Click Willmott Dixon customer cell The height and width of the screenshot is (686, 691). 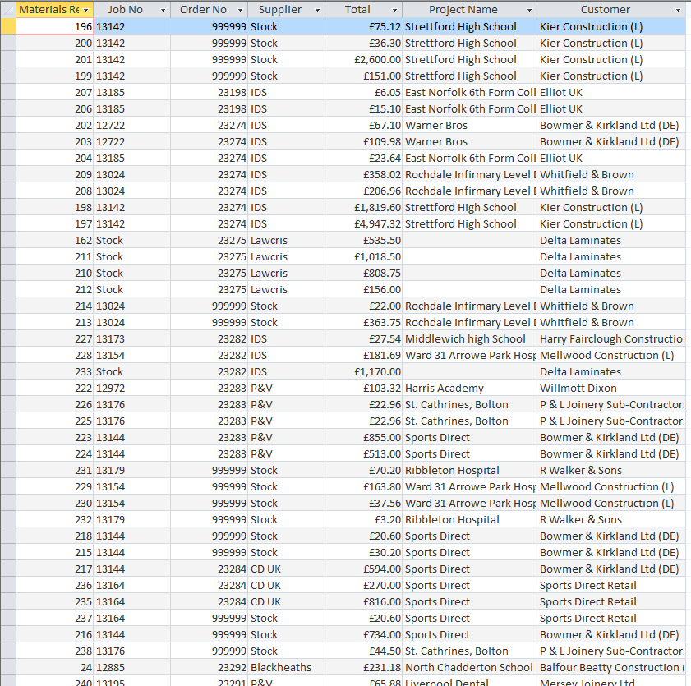point(611,388)
